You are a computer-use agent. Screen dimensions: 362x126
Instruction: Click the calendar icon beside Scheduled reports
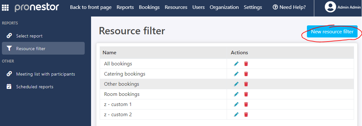[x=9, y=87]
